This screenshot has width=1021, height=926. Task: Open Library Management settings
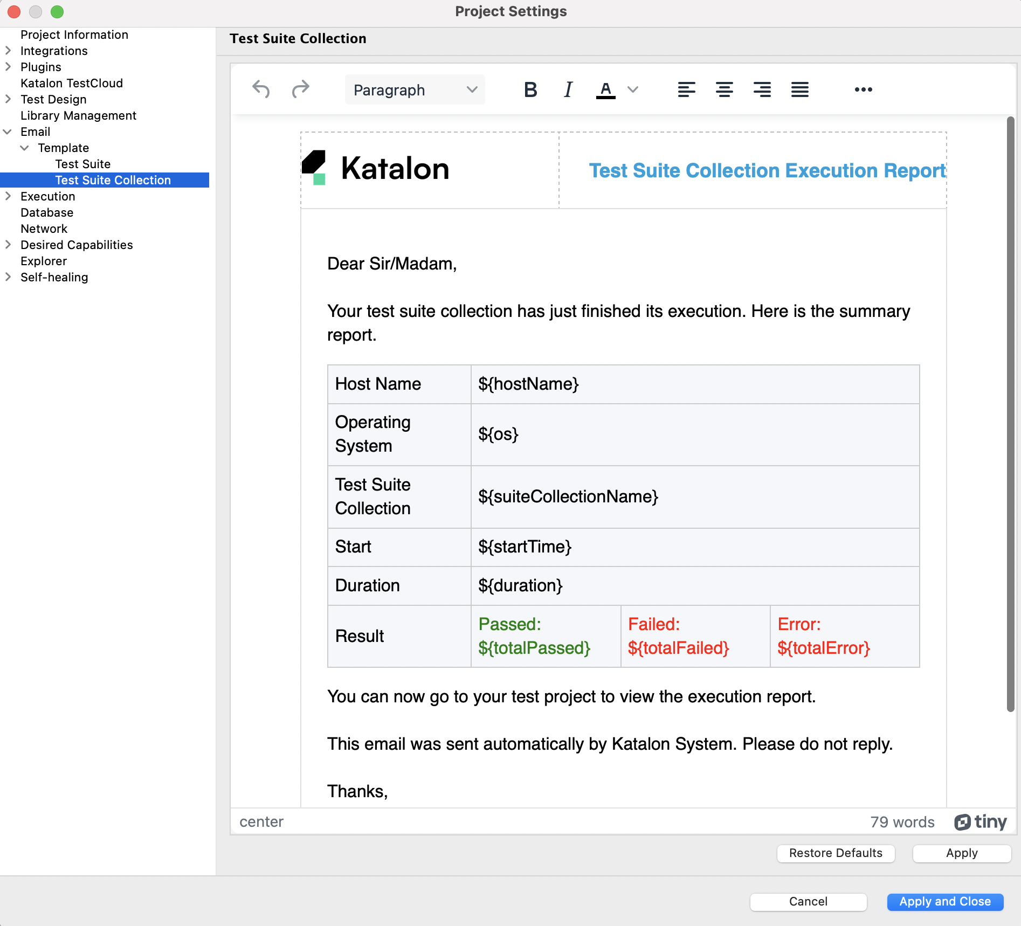[x=78, y=115]
